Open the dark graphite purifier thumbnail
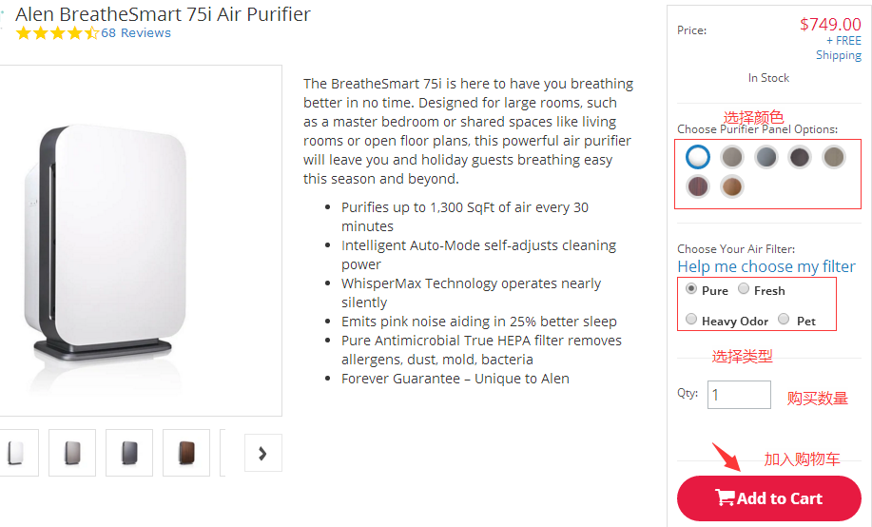Viewport: 872px width, 527px height. pos(129,453)
